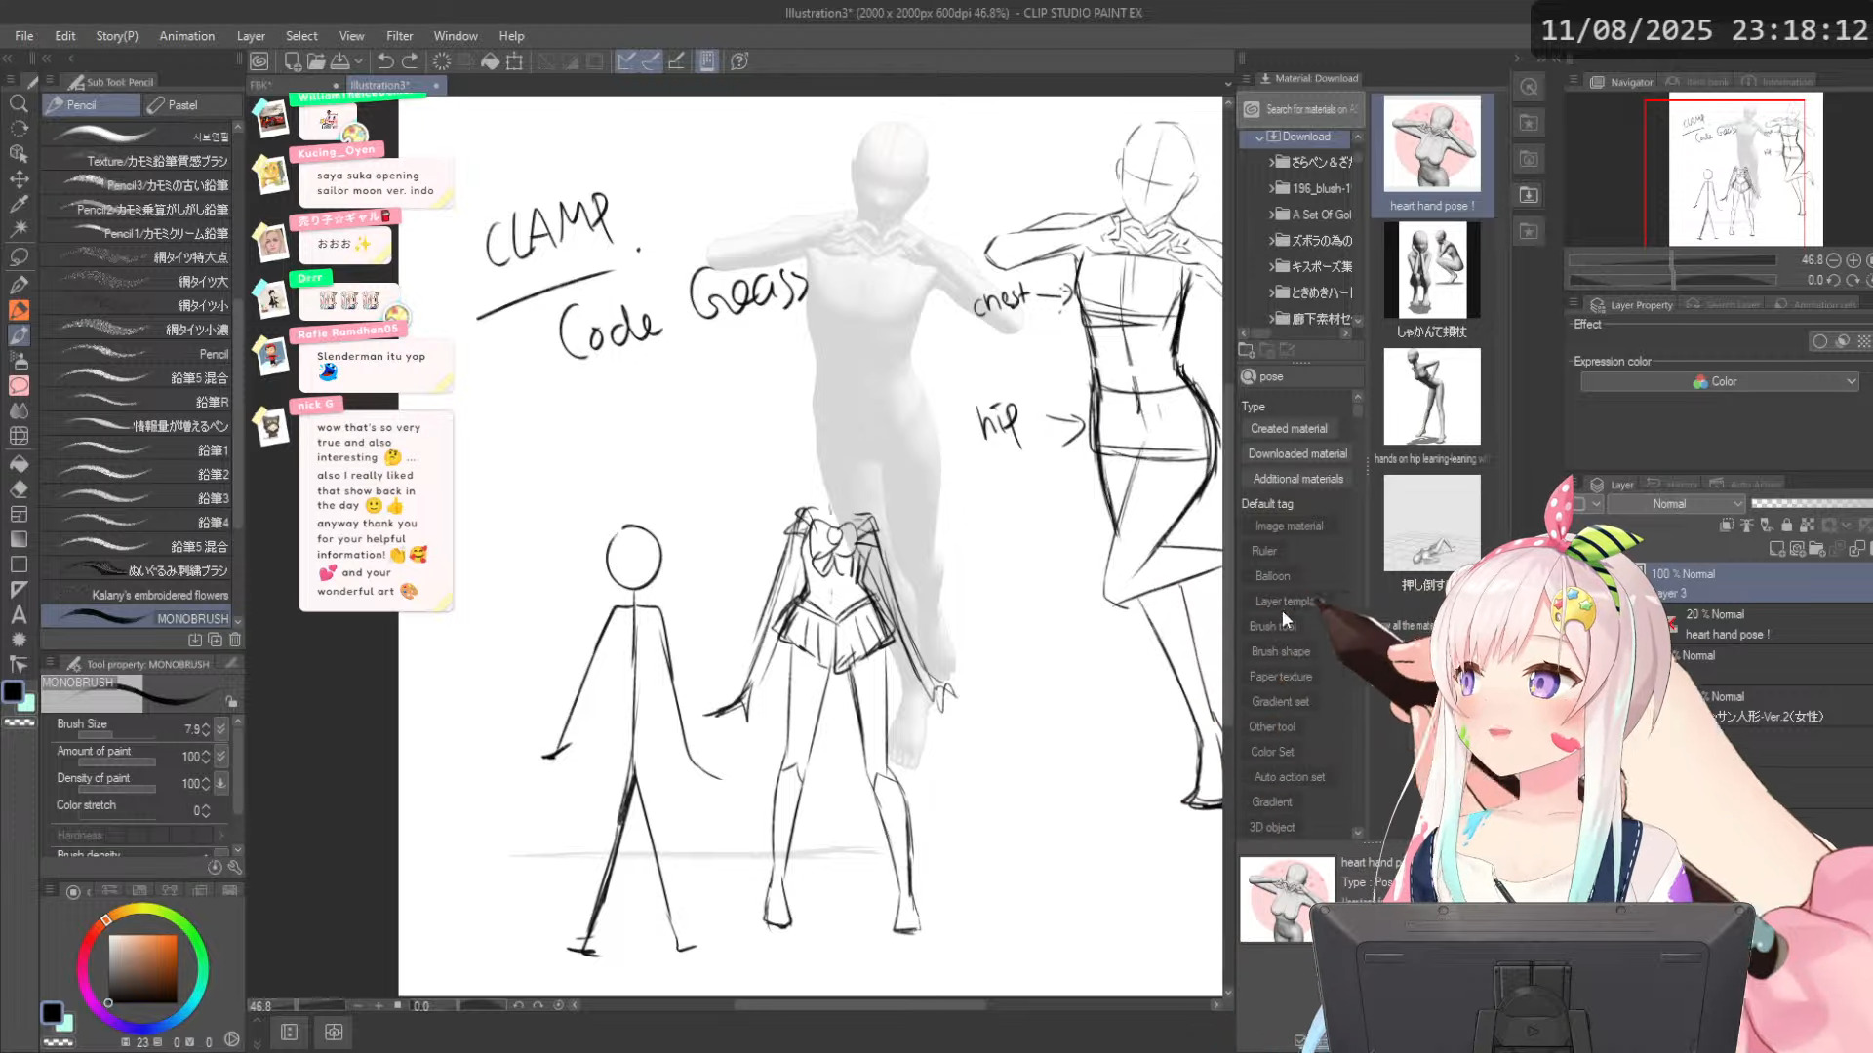Viewport: 1873px width, 1053px height.
Task: Open the Animation menu
Action: pos(186,36)
